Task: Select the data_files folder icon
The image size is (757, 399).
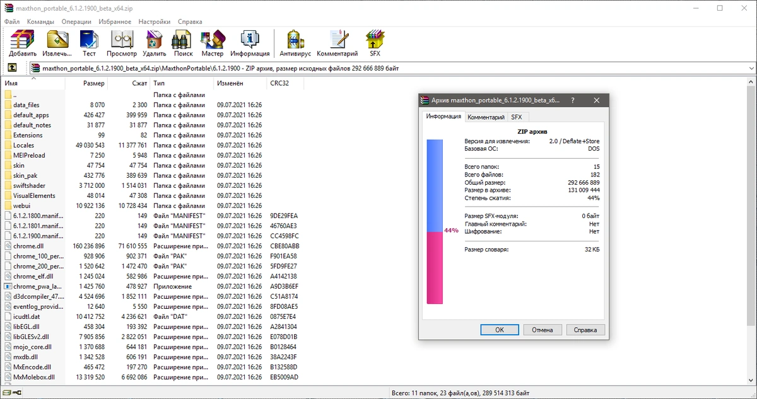Action: tap(8, 105)
